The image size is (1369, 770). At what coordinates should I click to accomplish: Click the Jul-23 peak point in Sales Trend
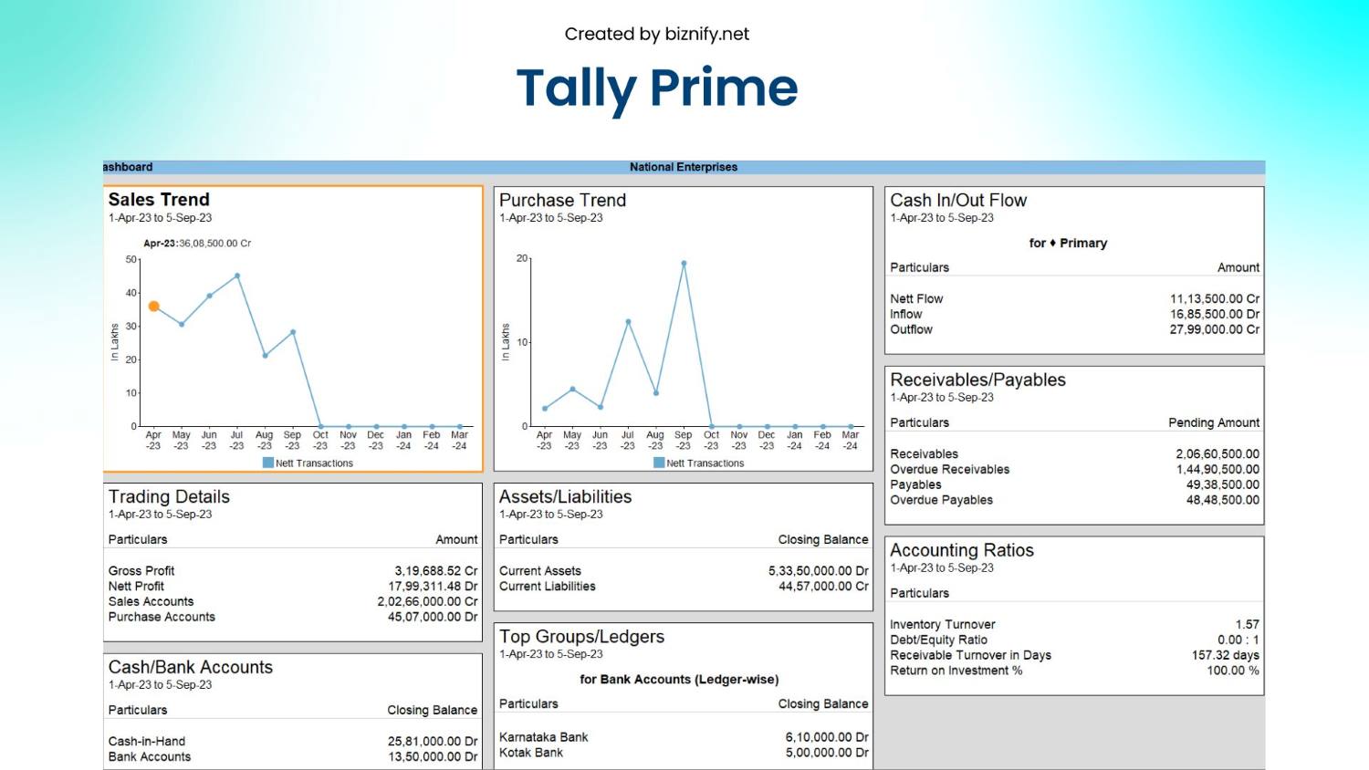[237, 276]
